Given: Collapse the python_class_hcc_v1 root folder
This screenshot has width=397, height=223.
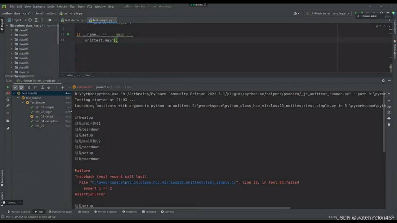Looking at the screenshot, I should click(x=7, y=26).
